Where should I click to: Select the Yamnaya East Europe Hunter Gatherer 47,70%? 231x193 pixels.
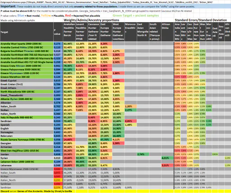[106, 140]
